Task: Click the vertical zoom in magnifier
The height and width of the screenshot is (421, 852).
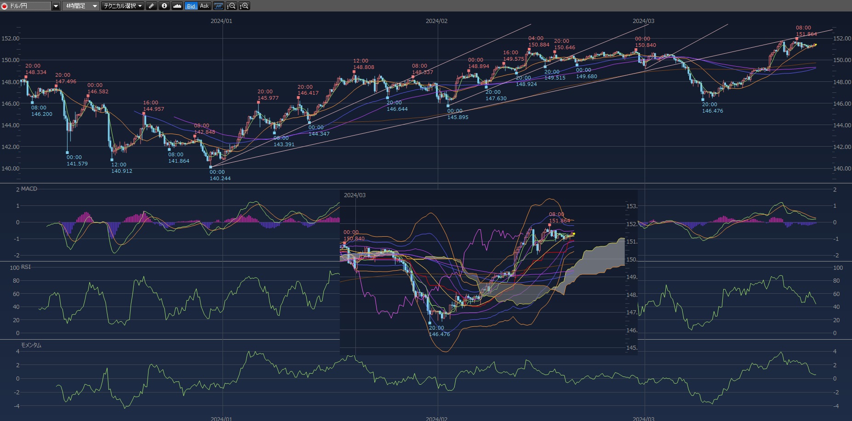Action: click(x=244, y=6)
